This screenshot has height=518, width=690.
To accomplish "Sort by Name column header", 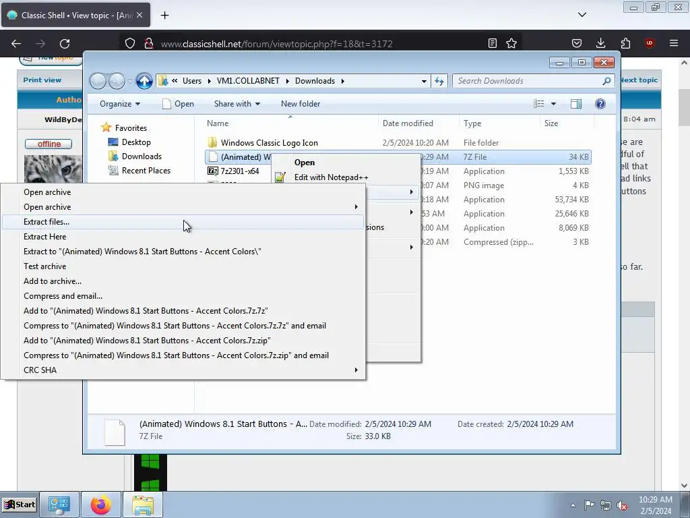I will pos(290,123).
